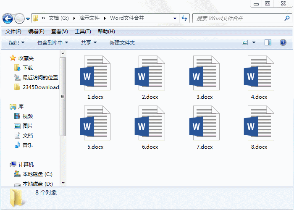Click the 本地磁盘 (C:) drive icon
This screenshot has height=210, width=294.
pos(17,174)
